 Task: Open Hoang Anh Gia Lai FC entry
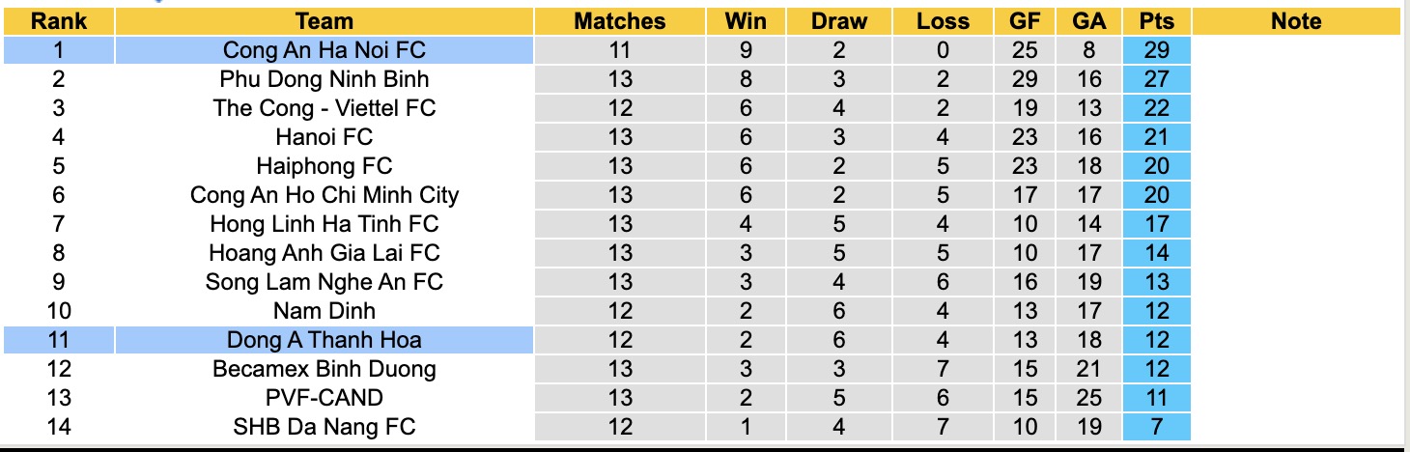tap(324, 253)
